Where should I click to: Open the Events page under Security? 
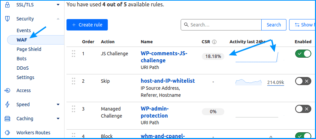tap(24, 30)
